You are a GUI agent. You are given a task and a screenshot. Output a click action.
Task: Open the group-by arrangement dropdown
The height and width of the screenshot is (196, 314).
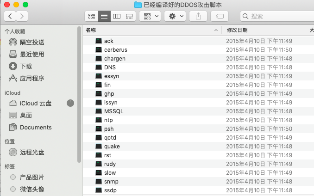point(150,16)
